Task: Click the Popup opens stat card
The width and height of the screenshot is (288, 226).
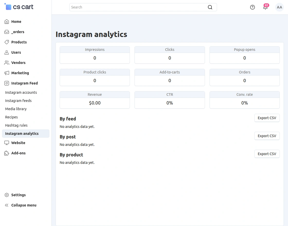Action: click(245, 55)
